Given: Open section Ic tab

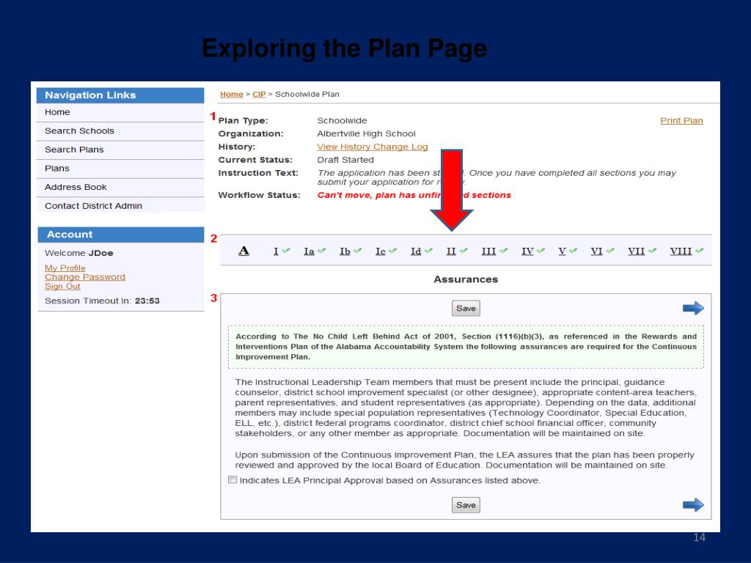Looking at the screenshot, I should 381,251.
